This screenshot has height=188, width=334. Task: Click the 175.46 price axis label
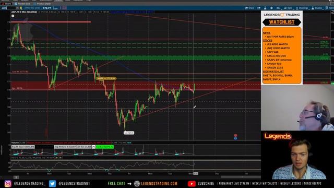(324, 42)
